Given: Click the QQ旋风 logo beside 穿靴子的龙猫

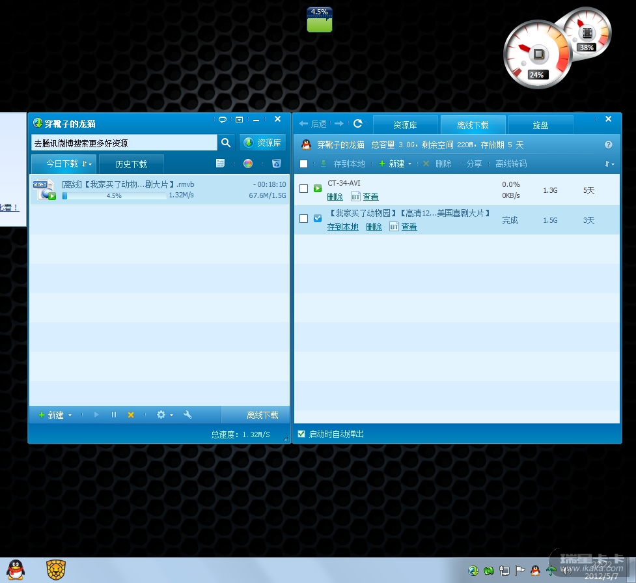Looking at the screenshot, I should 37,122.
